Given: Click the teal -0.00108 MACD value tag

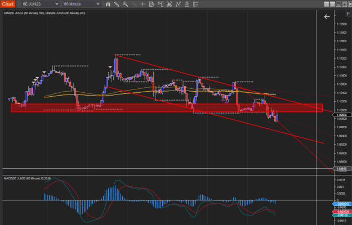Looking at the screenshot, I should pos(341,215).
